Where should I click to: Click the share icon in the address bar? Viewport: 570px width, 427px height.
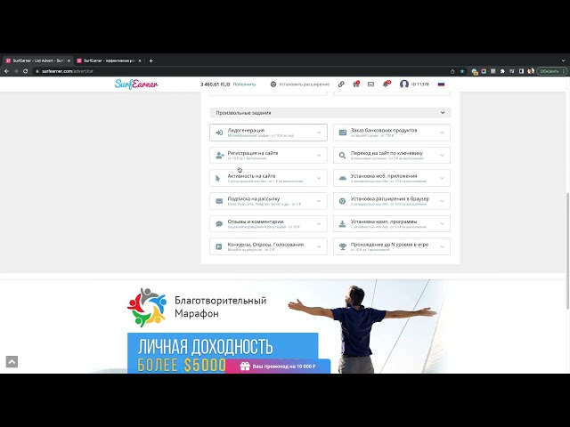click(452, 71)
